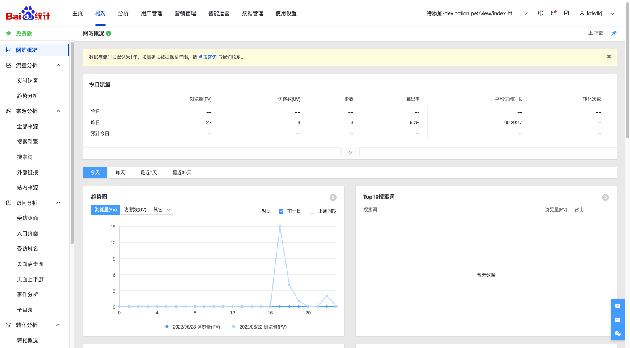Image resolution: width=630 pixels, height=348 pixels.
Task: Click the report chart icon in header
Action: click(567, 13)
